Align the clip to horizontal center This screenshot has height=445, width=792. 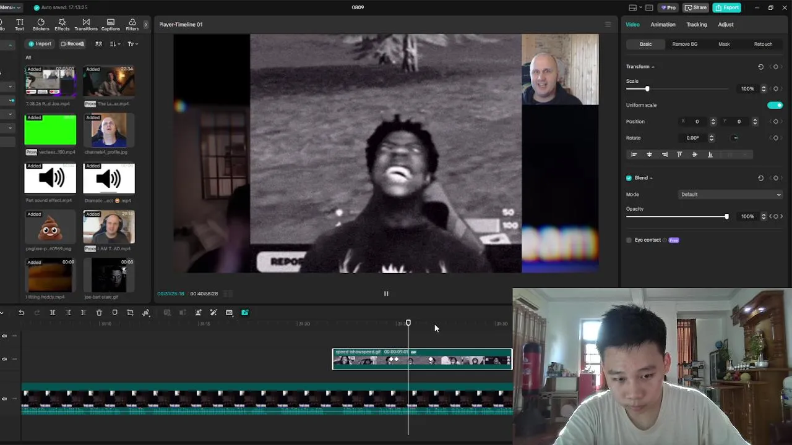tap(649, 155)
